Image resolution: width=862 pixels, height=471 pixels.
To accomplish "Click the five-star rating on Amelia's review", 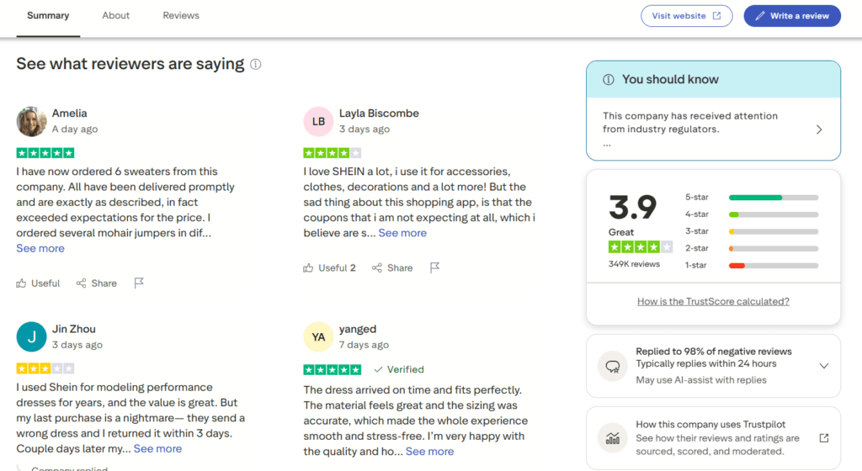I will pos(45,153).
